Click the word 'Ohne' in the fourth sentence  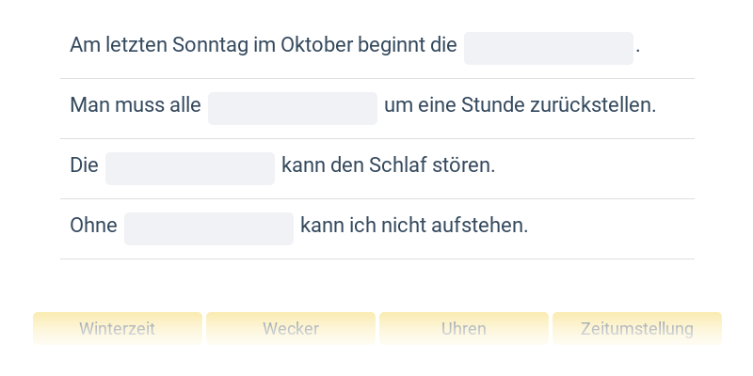point(93,226)
